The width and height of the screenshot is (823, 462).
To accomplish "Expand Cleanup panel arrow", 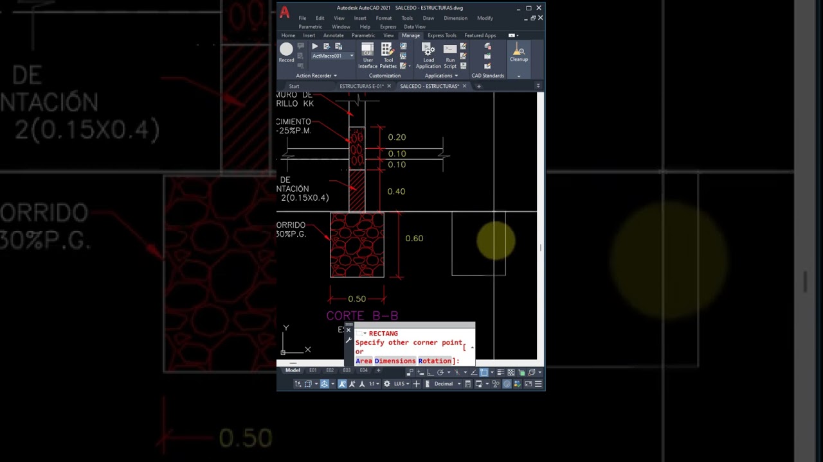I will pyautogui.click(x=519, y=76).
